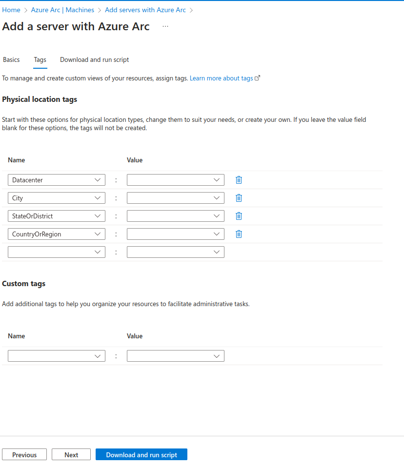Click the Physical location tags heading
This screenshot has height=467, width=404.
[x=40, y=99]
